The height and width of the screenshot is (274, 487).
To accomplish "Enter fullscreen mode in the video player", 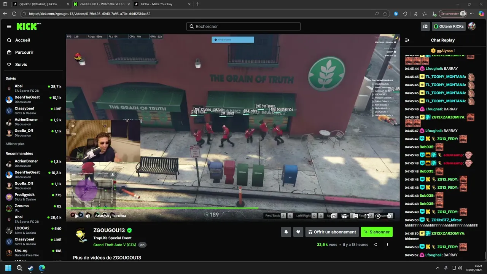I will [367, 216].
